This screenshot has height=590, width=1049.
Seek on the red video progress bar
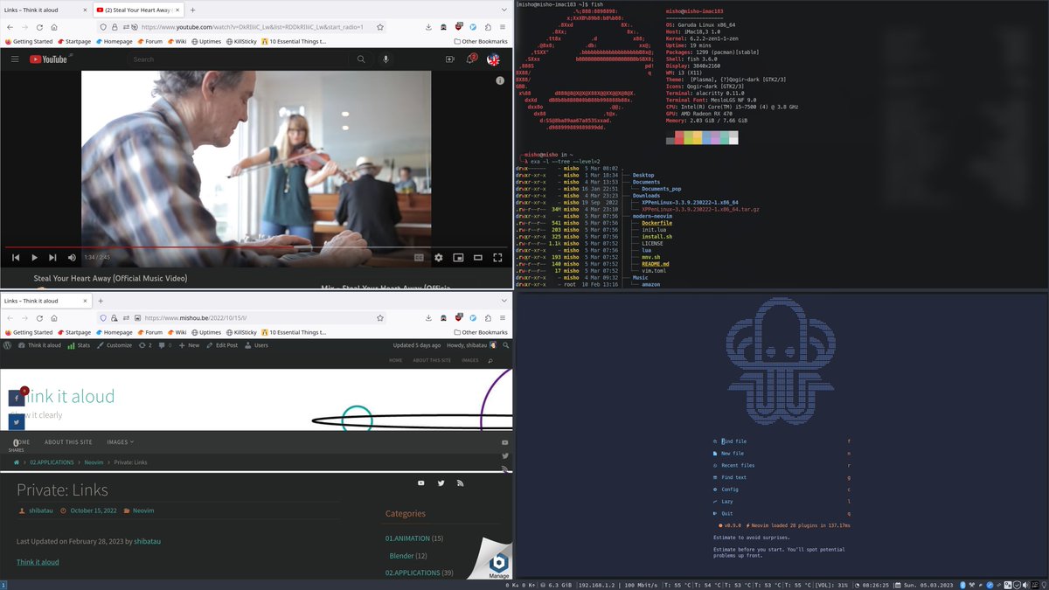(x=256, y=248)
